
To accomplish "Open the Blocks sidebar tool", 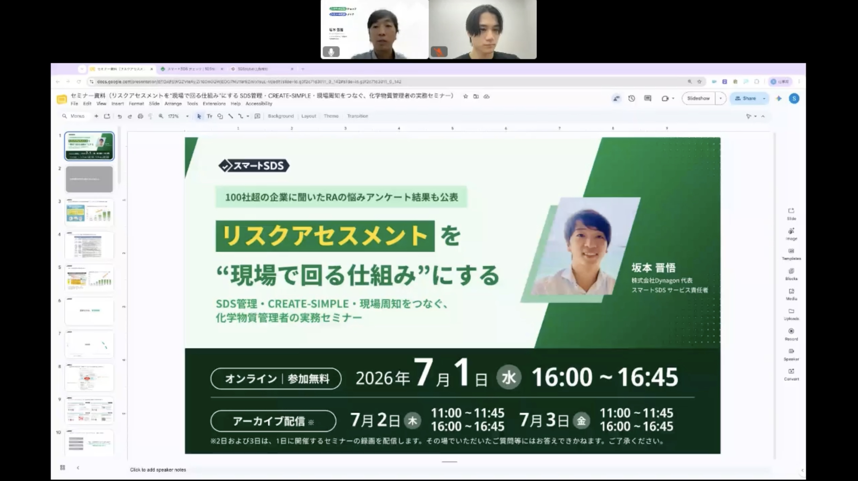I will (x=791, y=274).
